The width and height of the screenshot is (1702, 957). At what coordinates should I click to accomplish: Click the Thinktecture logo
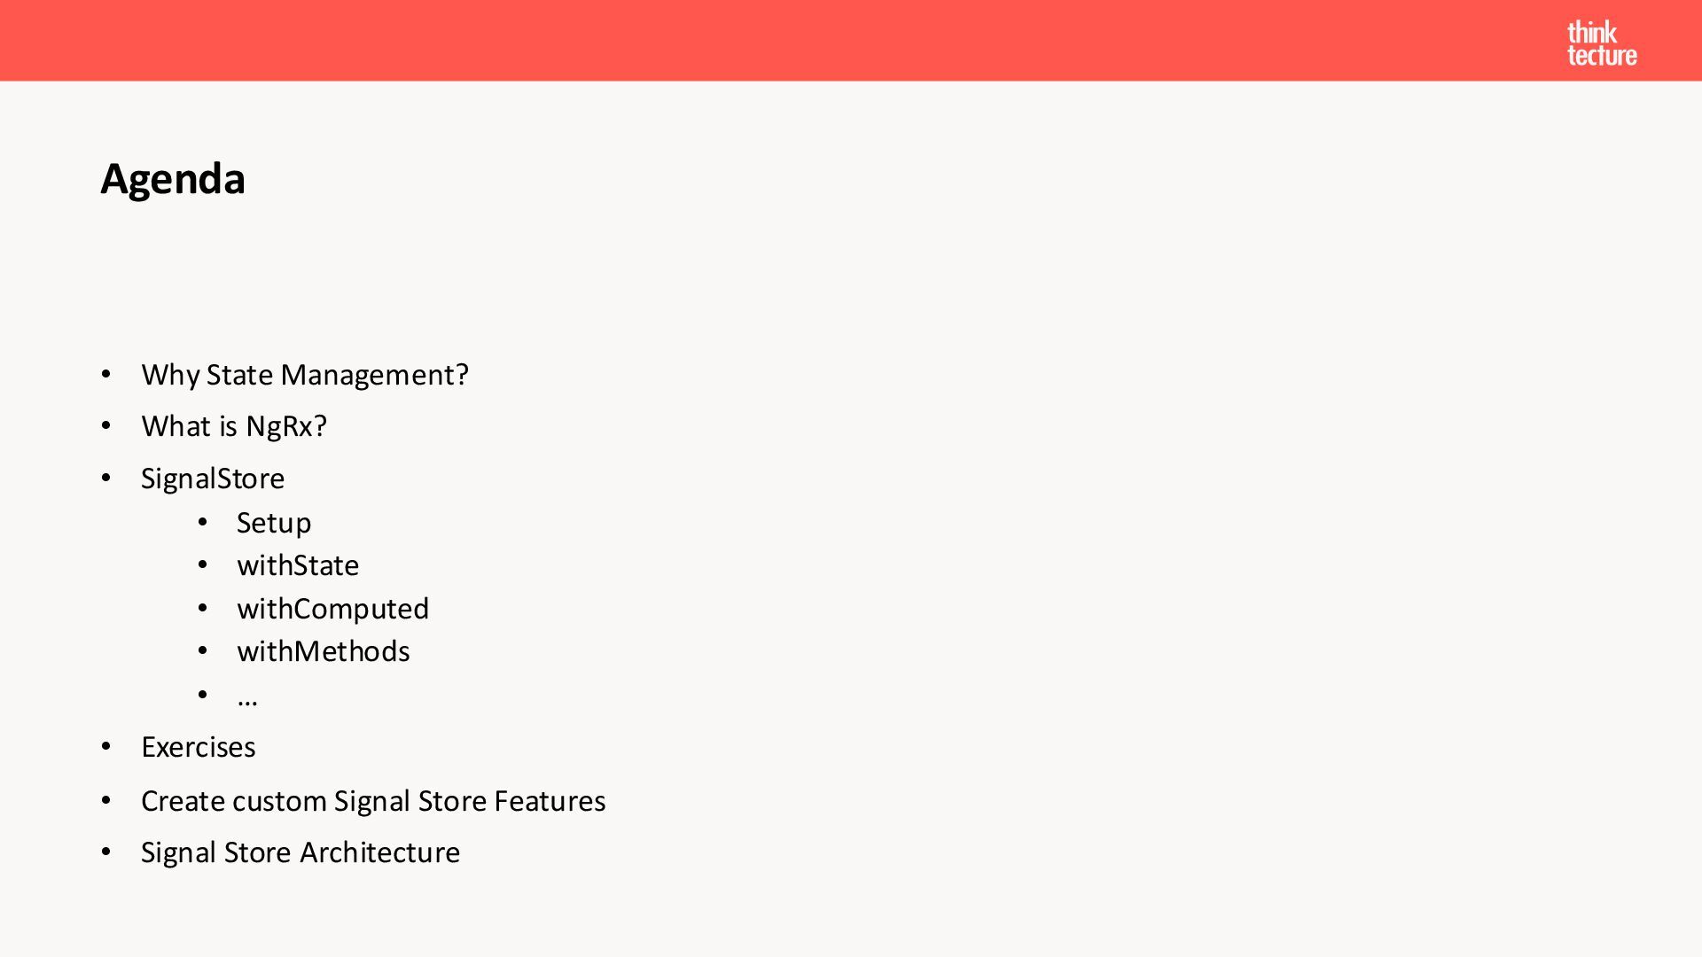[1602, 43]
